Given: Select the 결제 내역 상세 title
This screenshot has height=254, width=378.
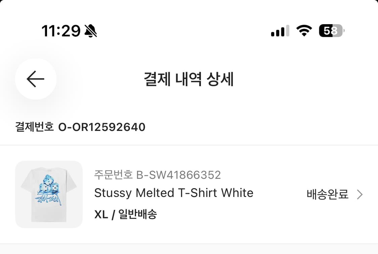Looking at the screenshot, I should 189,79.
